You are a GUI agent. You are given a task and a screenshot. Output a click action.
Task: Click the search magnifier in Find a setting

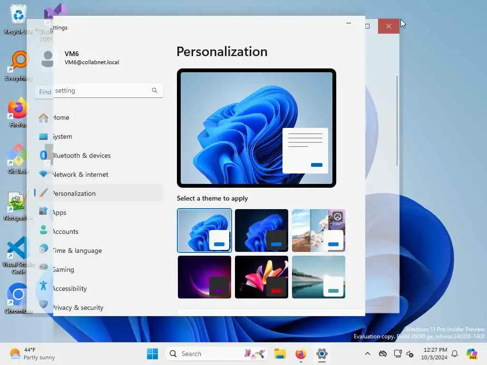click(x=155, y=90)
